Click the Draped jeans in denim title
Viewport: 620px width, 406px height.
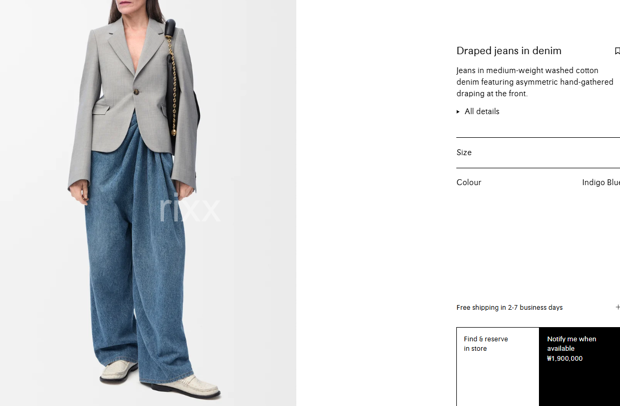509,50
